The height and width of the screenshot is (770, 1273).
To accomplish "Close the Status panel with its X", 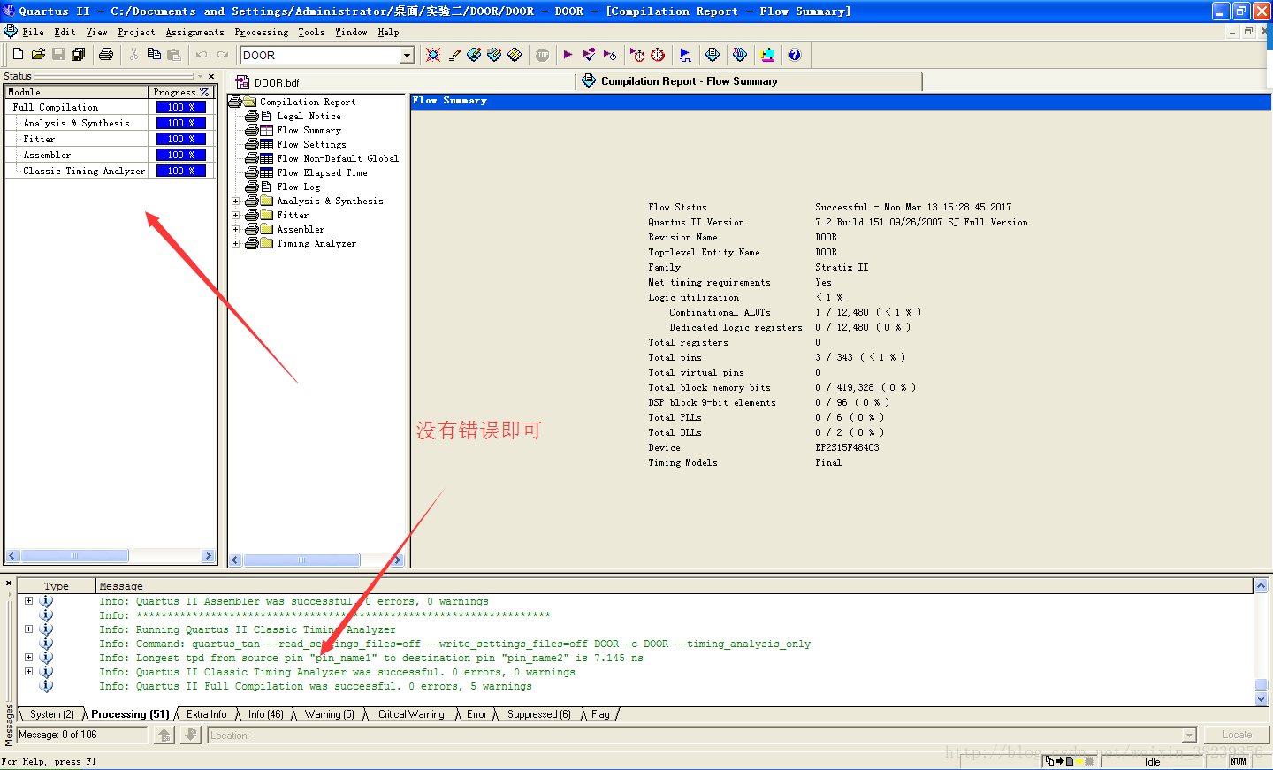I will (211, 76).
